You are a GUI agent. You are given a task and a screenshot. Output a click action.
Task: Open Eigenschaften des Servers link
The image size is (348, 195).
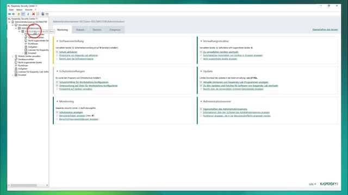pyautogui.click(x=325, y=29)
